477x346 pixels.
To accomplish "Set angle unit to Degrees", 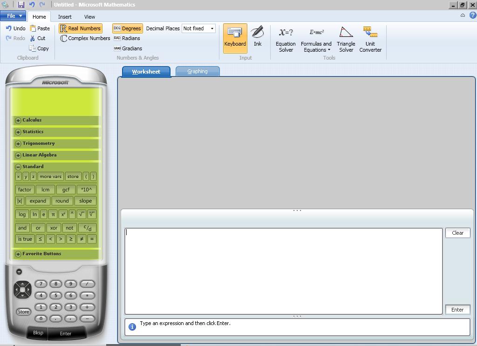I will pyautogui.click(x=128, y=28).
